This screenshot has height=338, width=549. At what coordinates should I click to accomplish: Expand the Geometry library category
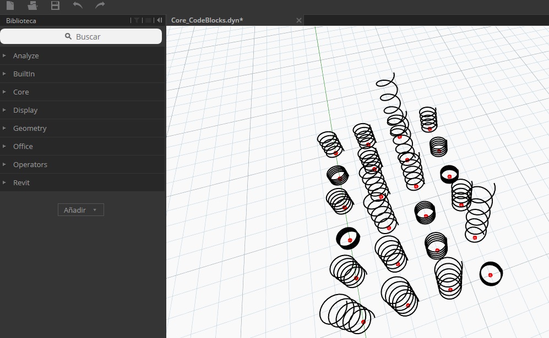tap(30, 128)
